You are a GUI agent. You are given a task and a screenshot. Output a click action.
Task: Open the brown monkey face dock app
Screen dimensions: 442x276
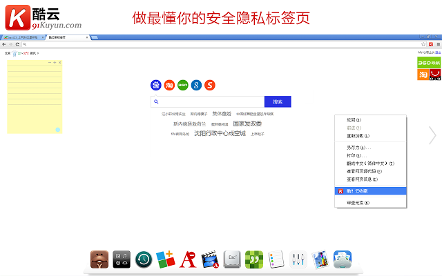pos(99,259)
